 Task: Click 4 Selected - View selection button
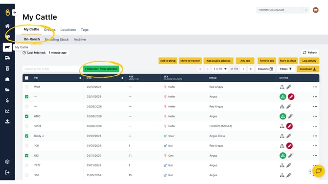coord(101,69)
